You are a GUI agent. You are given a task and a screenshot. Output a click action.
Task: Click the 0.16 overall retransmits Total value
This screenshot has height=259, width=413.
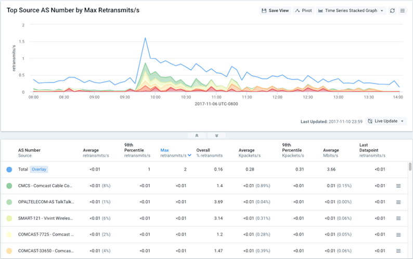pos(218,170)
